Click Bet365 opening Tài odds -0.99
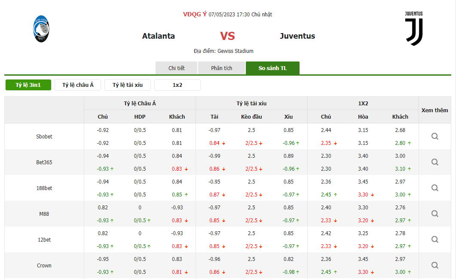The height and width of the screenshot is (279, 456). (214, 156)
